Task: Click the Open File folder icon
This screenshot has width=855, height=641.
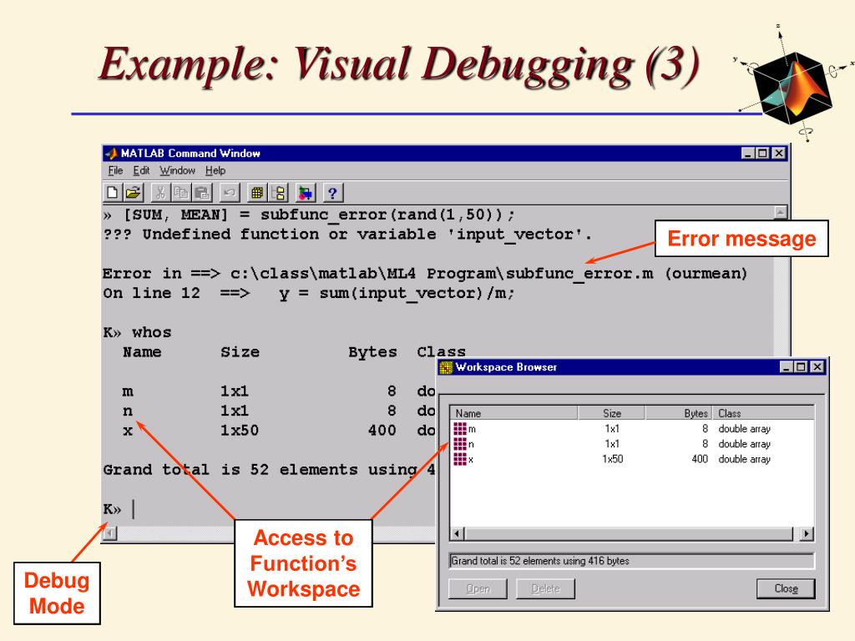Action: [133, 193]
